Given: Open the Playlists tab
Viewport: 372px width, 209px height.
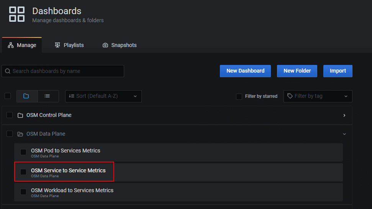Looking at the screenshot, I should point(69,45).
